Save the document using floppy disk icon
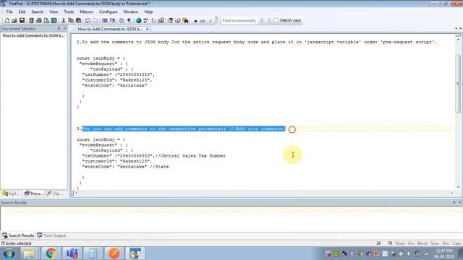 point(22,21)
